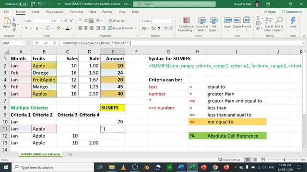Open Sort & Filter
Image resolution: width=307 pixels, height=172 pixels.
(x=269, y=24)
